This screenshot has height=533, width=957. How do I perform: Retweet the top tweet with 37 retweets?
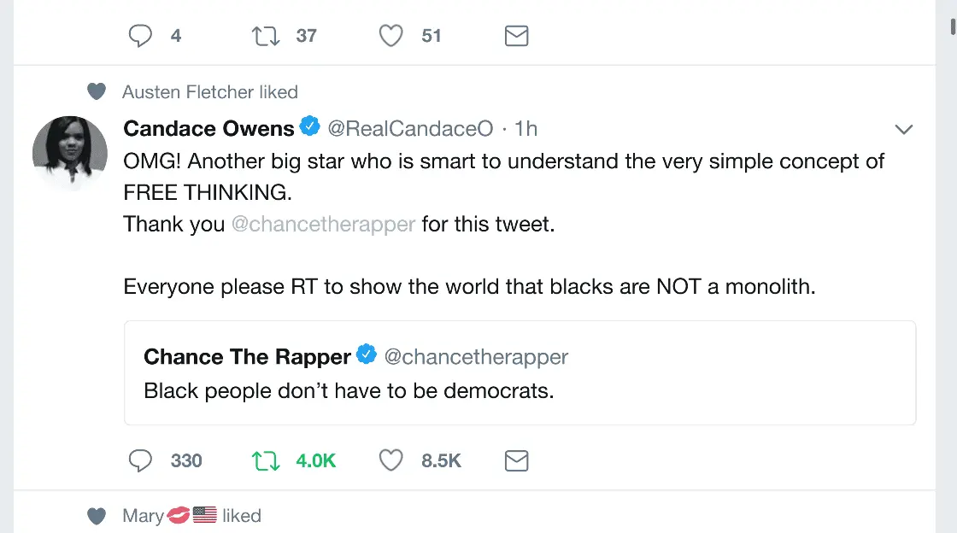tap(266, 36)
